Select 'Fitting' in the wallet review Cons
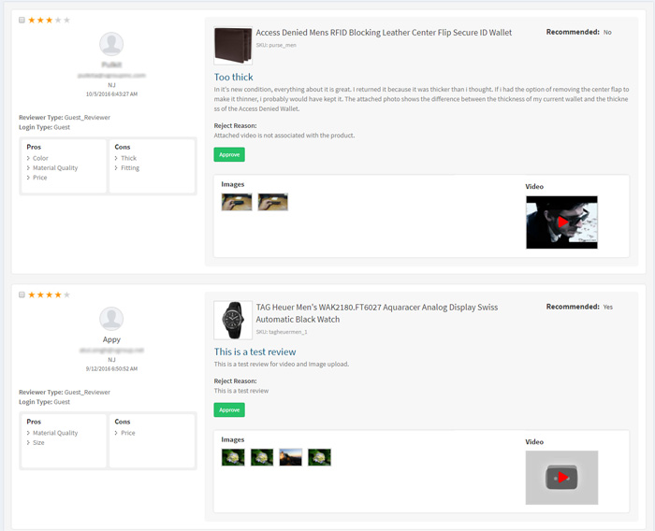The width and height of the screenshot is (655, 531). pos(130,168)
